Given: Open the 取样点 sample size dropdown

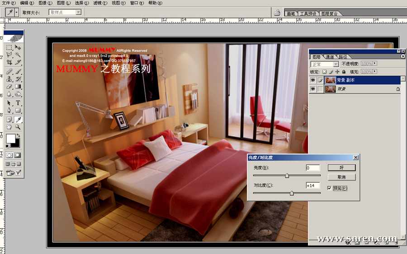Looking at the screenshot, I should point(78,12).
